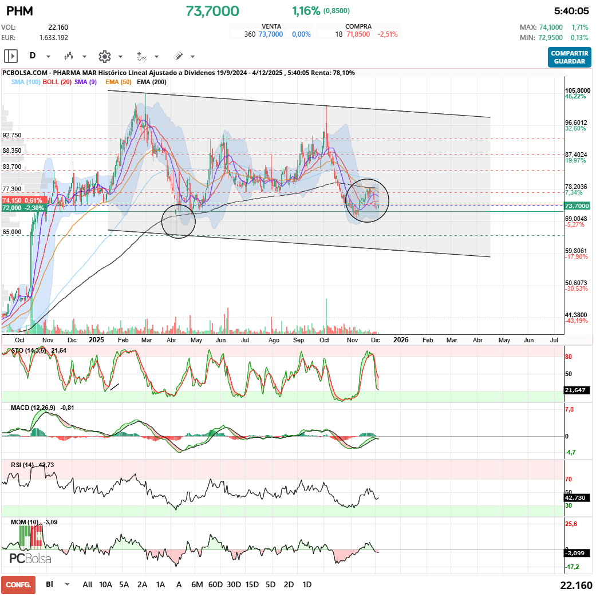
Task: Click the MAX value 74,1000
Action: pyautogui.click(x=551, y=27)
